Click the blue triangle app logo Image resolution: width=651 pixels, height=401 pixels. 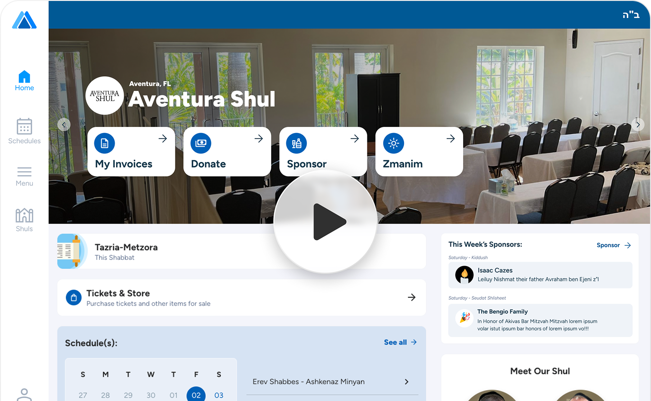point(24,20)
